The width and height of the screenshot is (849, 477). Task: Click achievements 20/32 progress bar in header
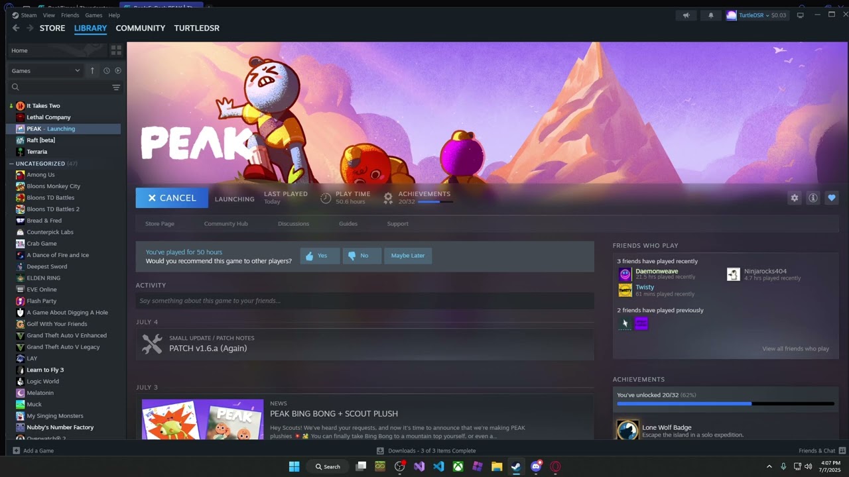pyautogui.click(x=435, y=201)
